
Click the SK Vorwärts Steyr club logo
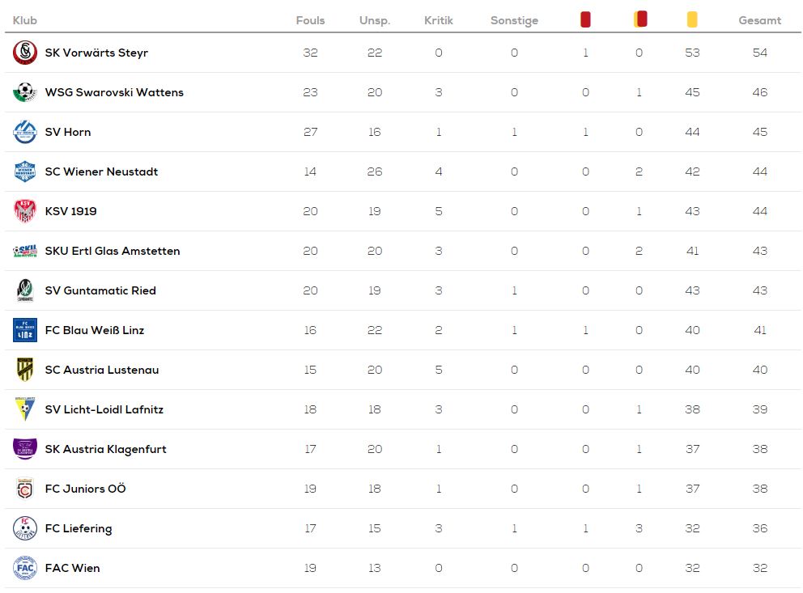click(24, 53)
